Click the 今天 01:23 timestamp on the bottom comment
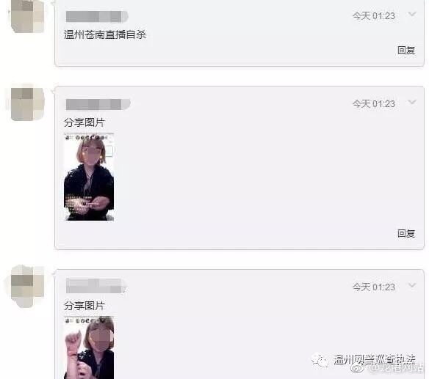Image resolution: width=429 pixels, height=379 pixels. coord(373,287)
